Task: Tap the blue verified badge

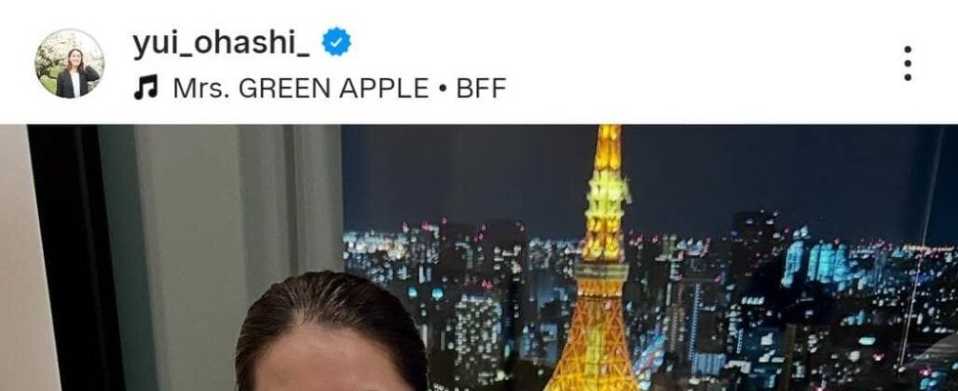Action: click(336, 42)
